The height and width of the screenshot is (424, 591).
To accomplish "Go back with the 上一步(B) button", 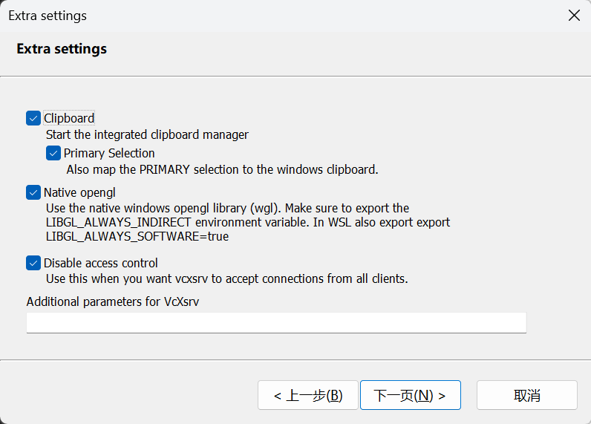I will [307, 395].
